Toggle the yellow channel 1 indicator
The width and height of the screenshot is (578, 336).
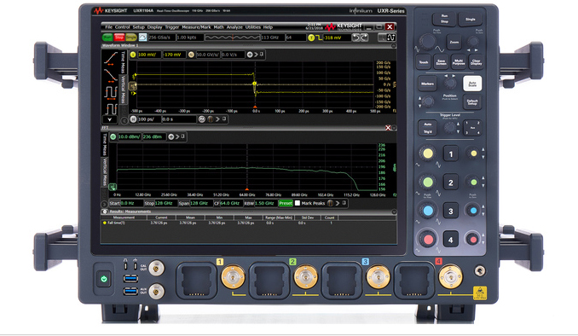133,55
